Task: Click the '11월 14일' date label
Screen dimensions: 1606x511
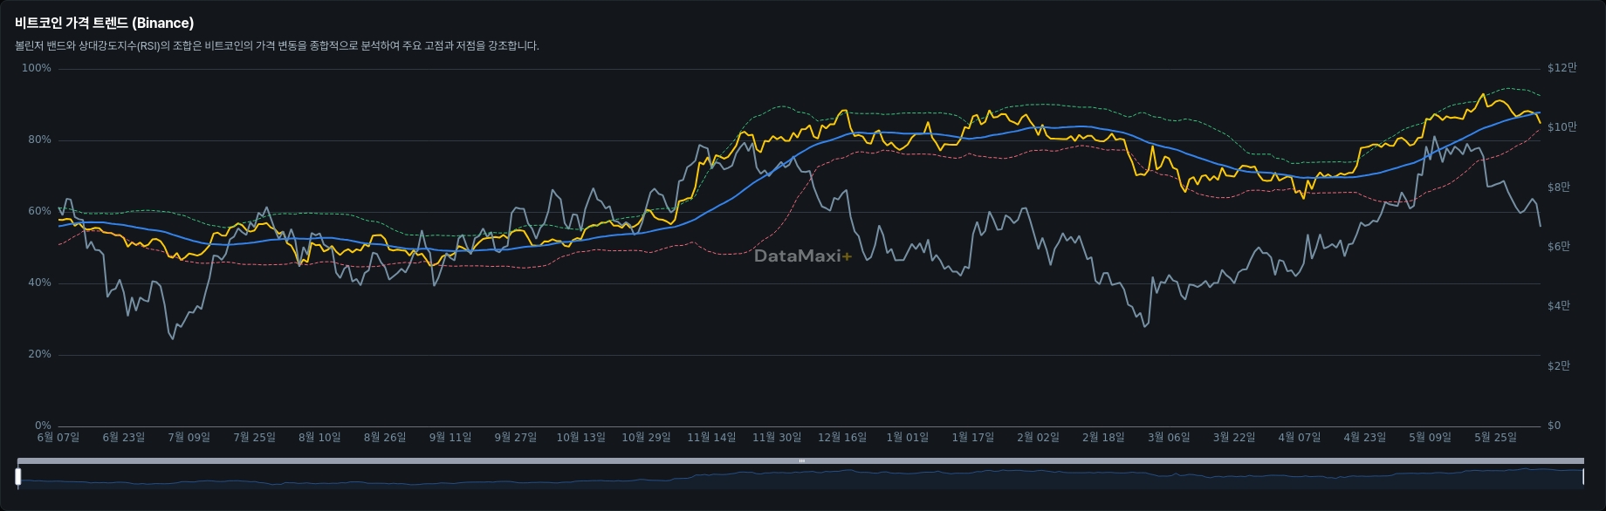Action: [712, 438]
